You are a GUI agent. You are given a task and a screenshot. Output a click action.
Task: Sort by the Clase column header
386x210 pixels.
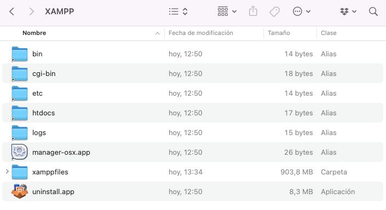click(329, 33)
